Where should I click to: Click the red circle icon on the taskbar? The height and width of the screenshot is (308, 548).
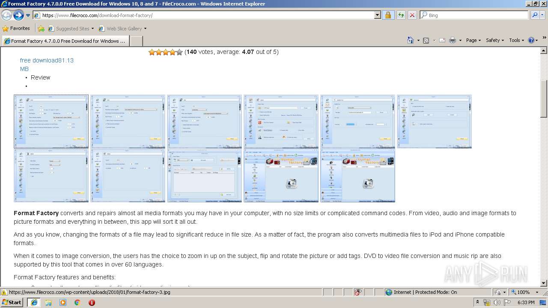click(x=92, y=302)
